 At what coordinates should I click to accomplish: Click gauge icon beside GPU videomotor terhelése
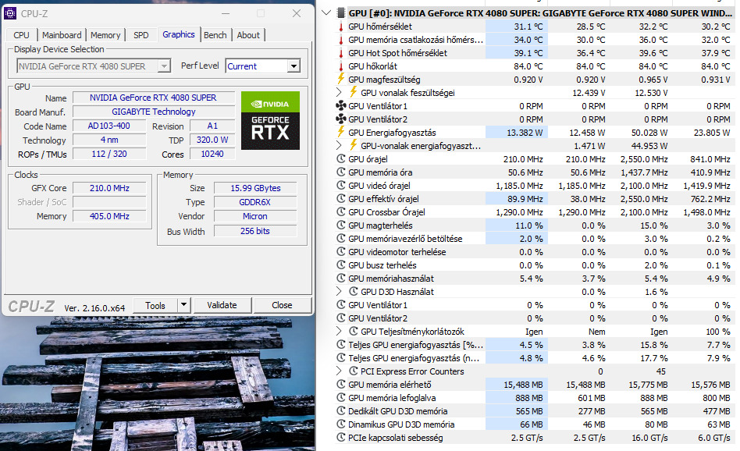341,252
